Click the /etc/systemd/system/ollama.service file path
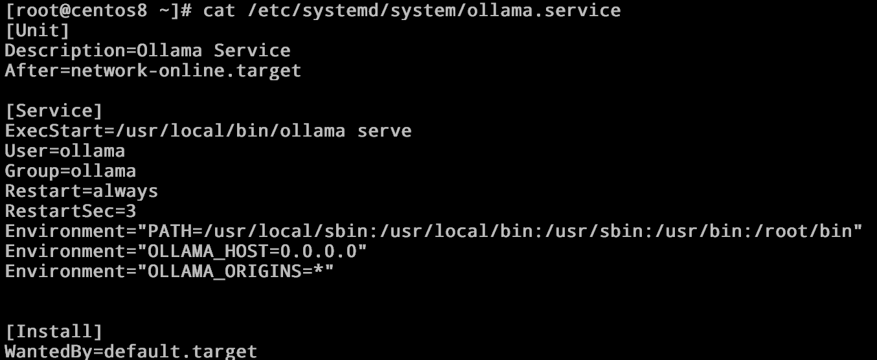This screenshot has height=360, width=877. point(433,11)
